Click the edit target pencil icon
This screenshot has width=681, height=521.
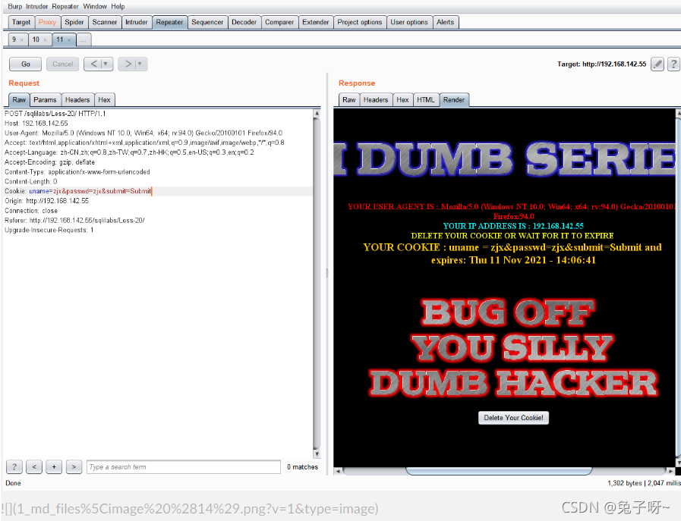tap(657, 64)
